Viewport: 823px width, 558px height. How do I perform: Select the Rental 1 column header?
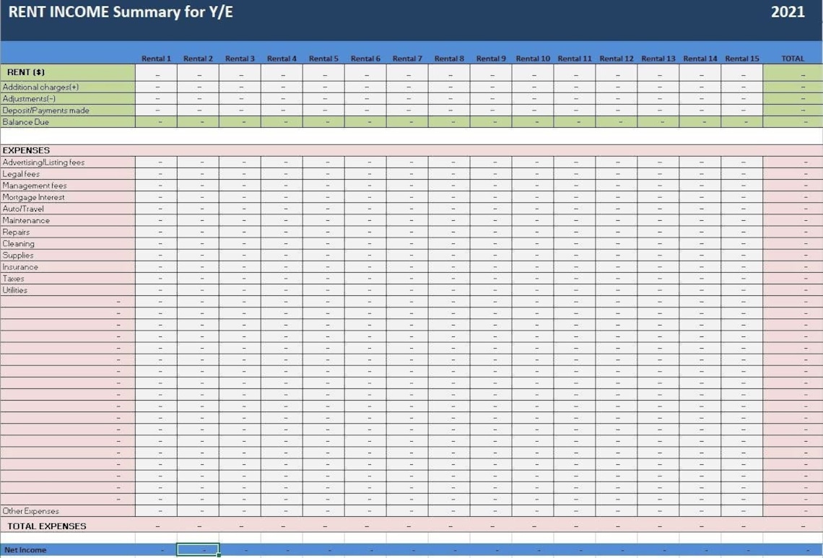tap(157, 58)
